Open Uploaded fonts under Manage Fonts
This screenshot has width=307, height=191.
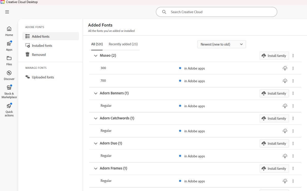[43, 77]
